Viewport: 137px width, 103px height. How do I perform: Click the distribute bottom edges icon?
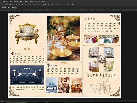[40, 4]
